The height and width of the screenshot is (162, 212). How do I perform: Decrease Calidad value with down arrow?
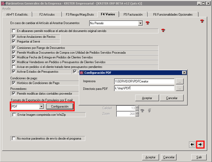[x=137, y=109]
